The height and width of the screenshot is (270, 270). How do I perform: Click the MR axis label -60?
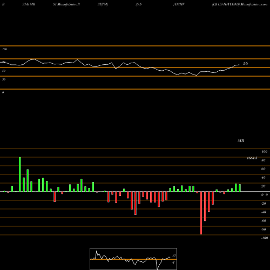click(x=264, y=221)
